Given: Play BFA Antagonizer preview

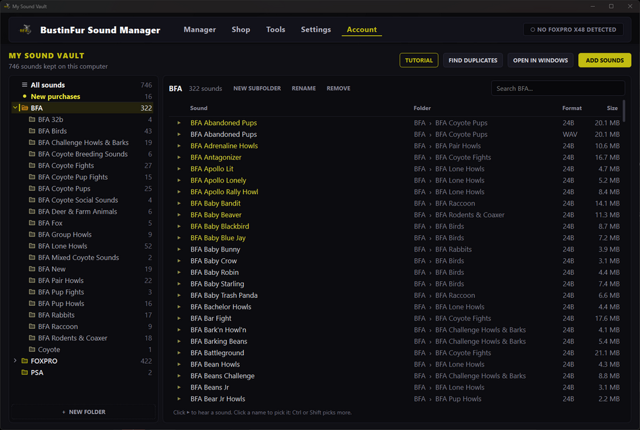Looking at the screenshot, I should point(179,157).
